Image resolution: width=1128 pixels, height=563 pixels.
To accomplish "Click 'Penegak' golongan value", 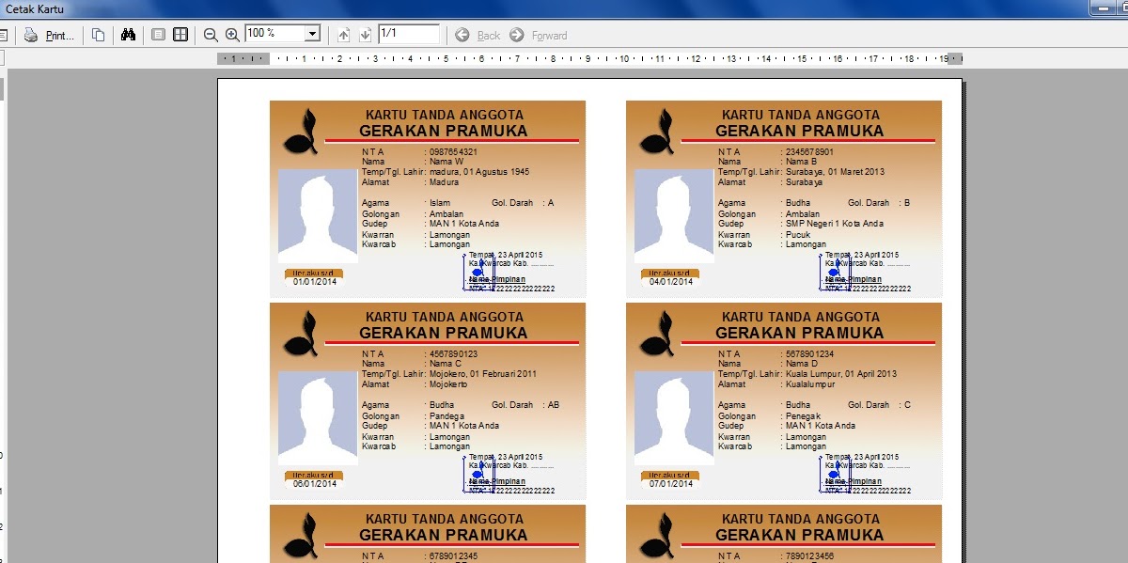I will pos(803,415).
